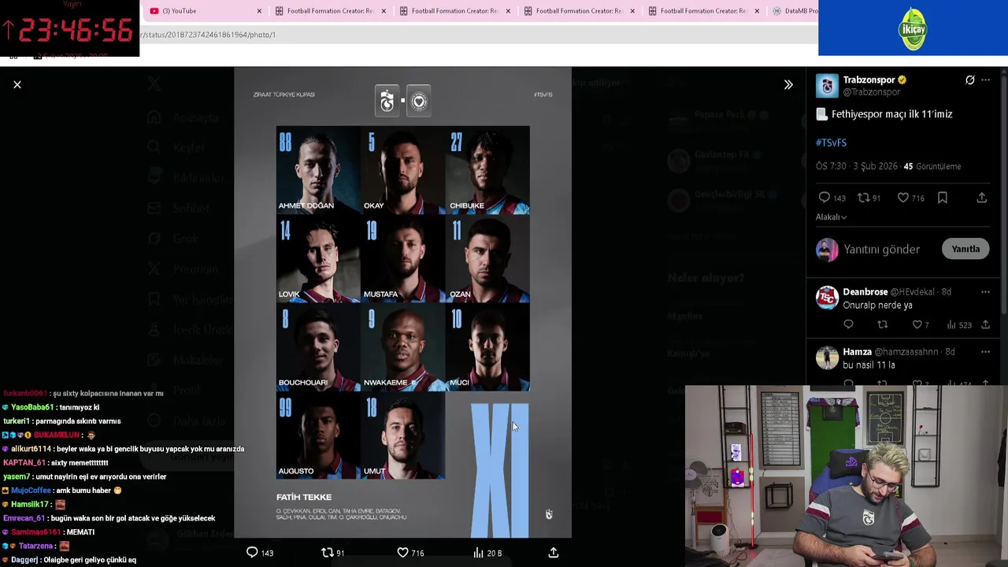Click reply icon with 143 below the photo
1008x567 pixels.
252,553
